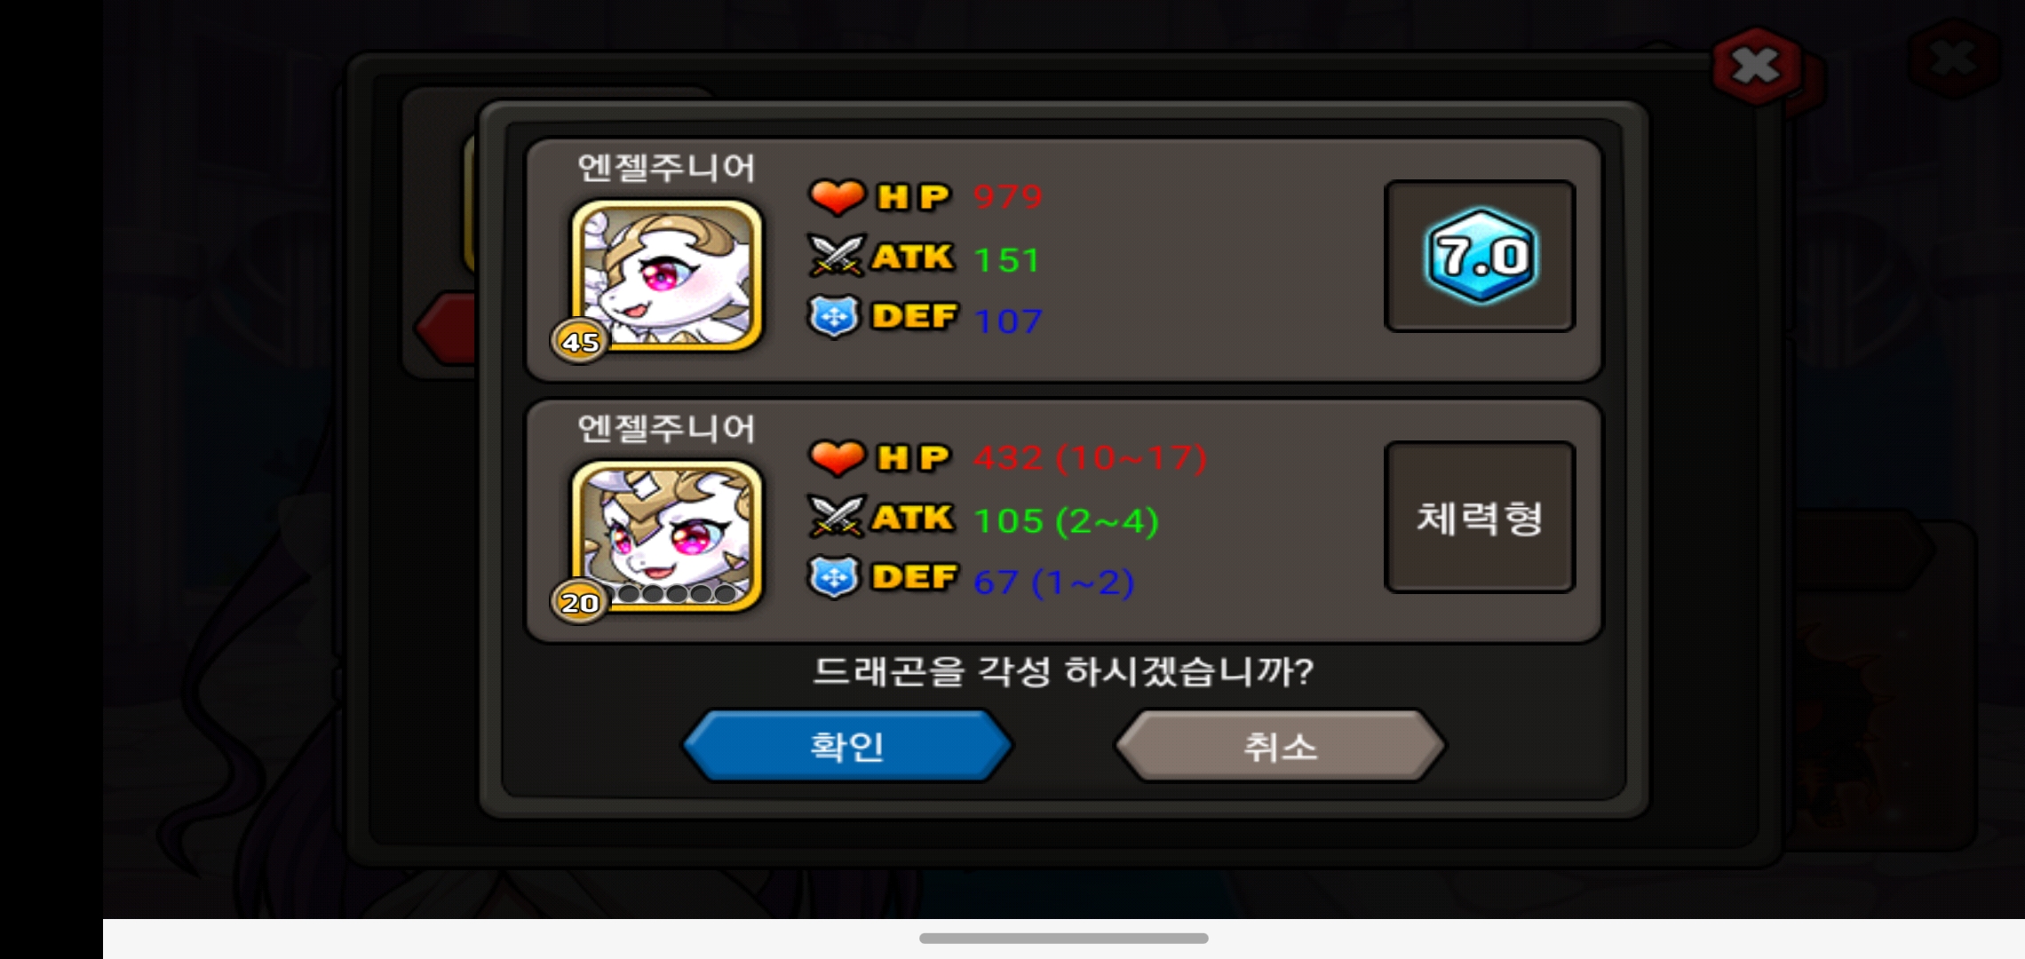Image resolution: width=2025 pixels, height=959 pixels.
Task: Click the heart icon next to 432 (10~17)
Action: click(x=837, y=458)
